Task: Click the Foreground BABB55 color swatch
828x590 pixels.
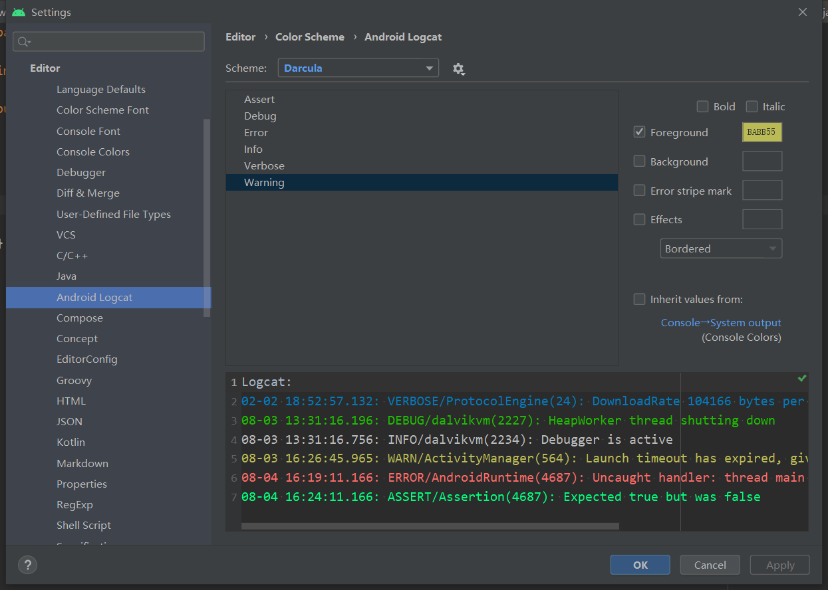Action: point(762,132)
